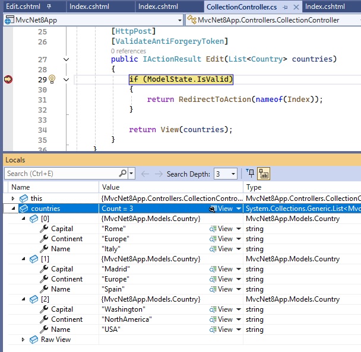Expand the Raw View node
The height and width of the screenshot is (352, 361).
[23, 340]
